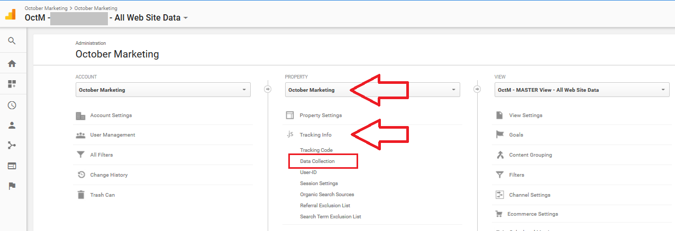Select Referral Exclusion List submenu item
675x231 pixels.
click(325, 206)
